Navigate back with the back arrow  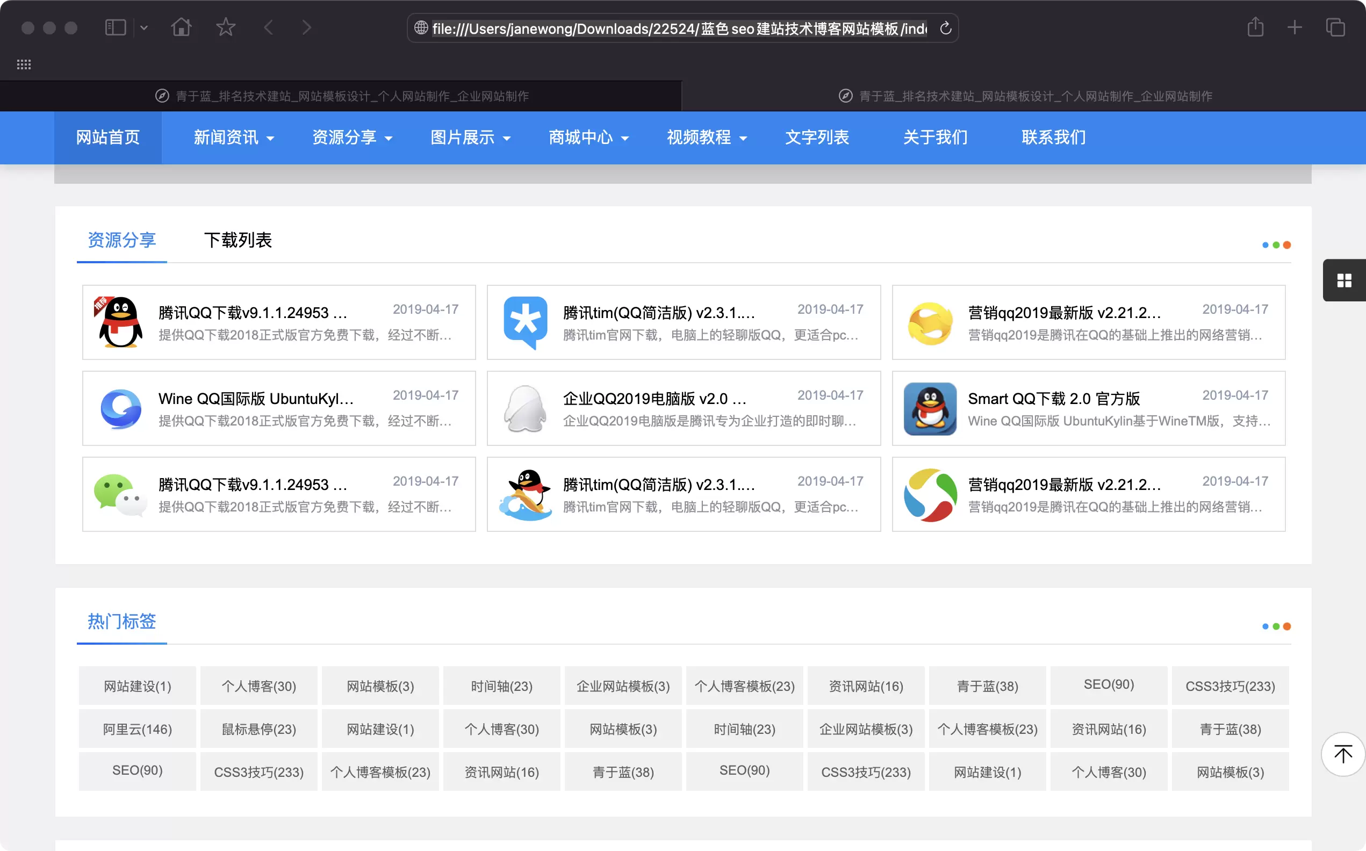(x=269, y=27)
